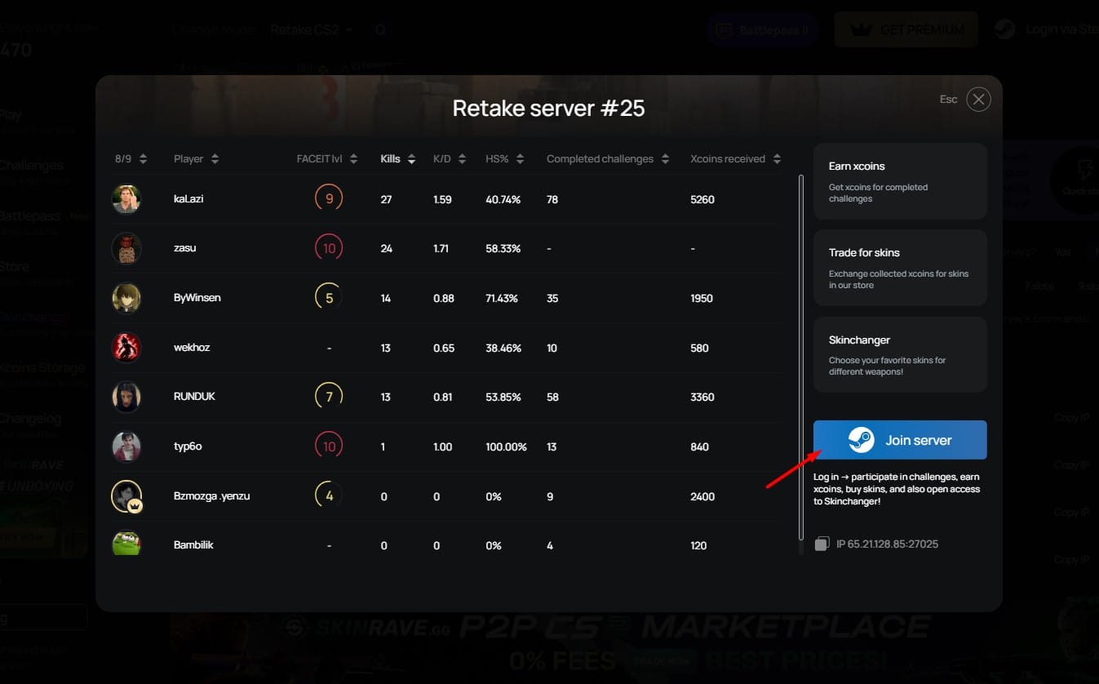Click the IP 65.21.128.85:27025 text

pyautogui.click(x=887, y=544)
